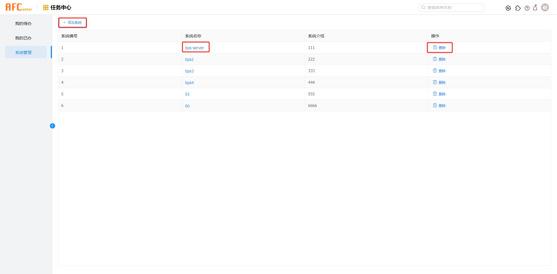The image size is (557, 274).
Task: Go to 我的待办 in the sidebar
Action: point(23,23)
